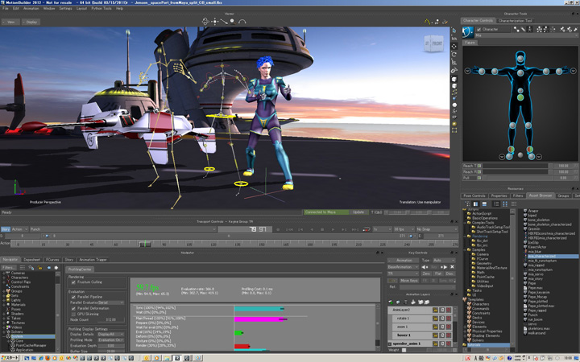This screenshot has width=580, height=362.
Task: Click the Zero button in Key Controls
Action: click(x=426, y=274)
